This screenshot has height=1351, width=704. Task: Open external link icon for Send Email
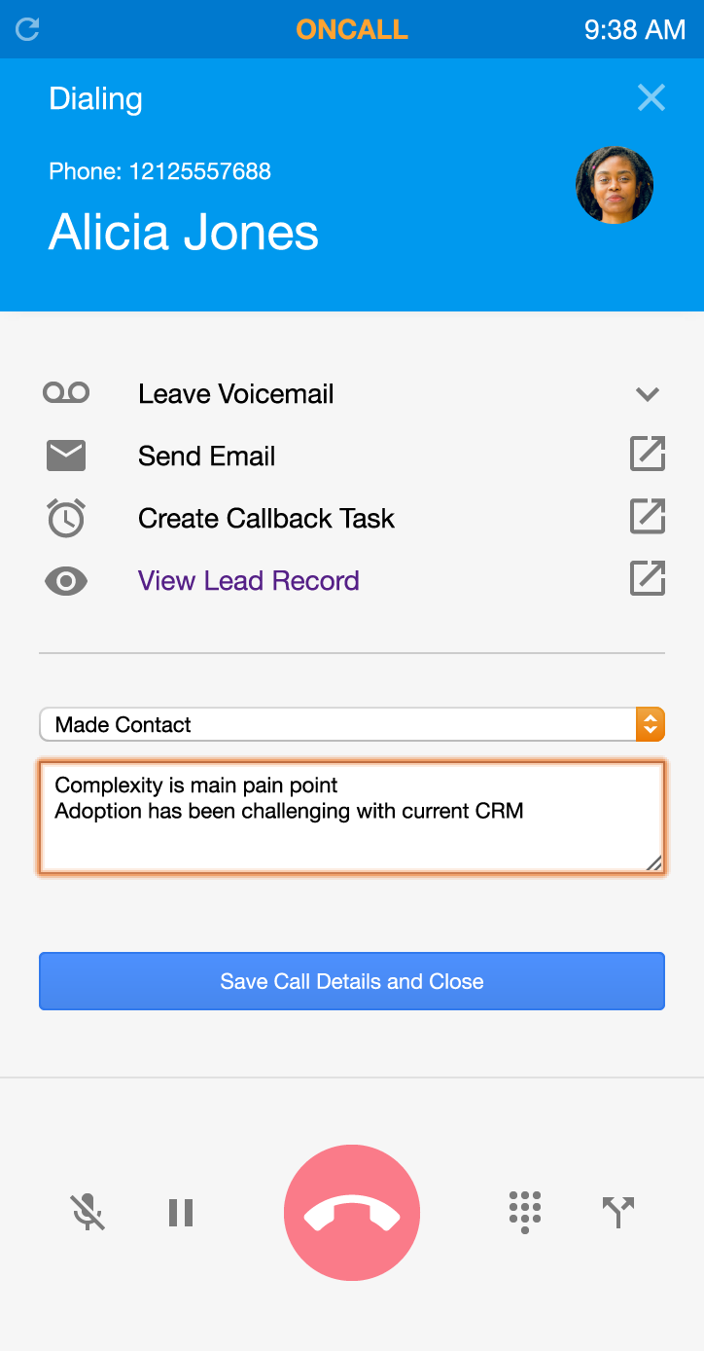click(x=648, y=456)
